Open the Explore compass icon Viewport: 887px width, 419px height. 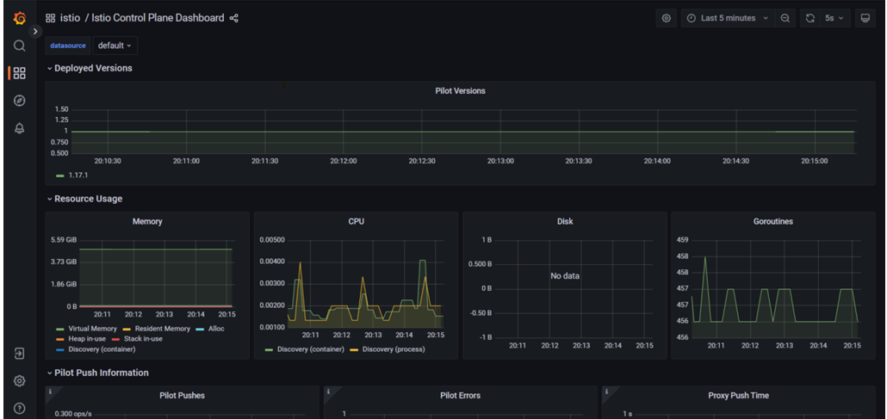(19, 101)
